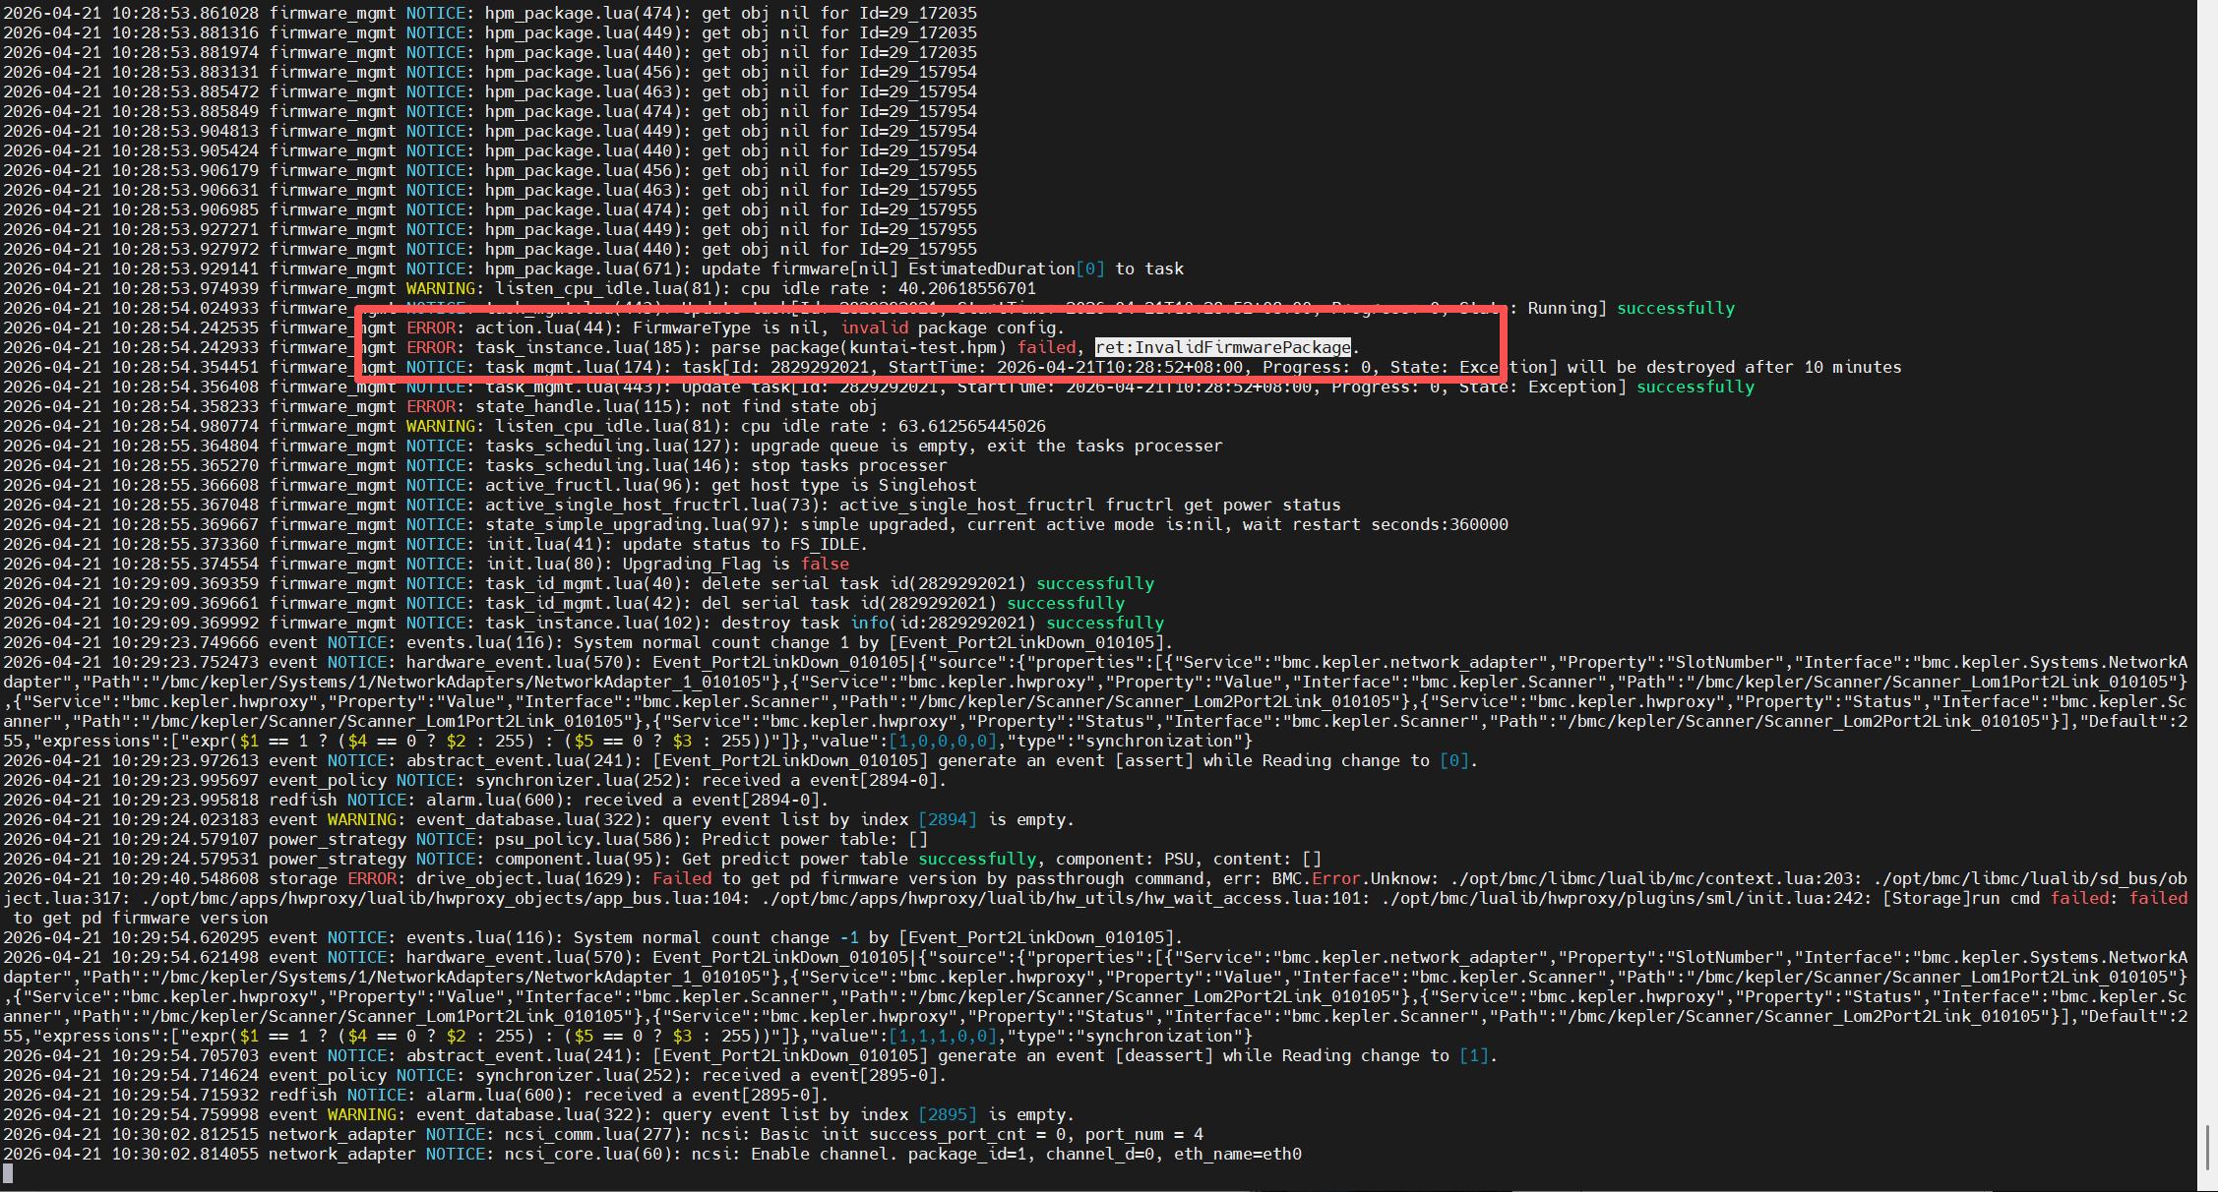
Task: Click the empty scrollbar track above thumb
Action: coord(2206,590)
